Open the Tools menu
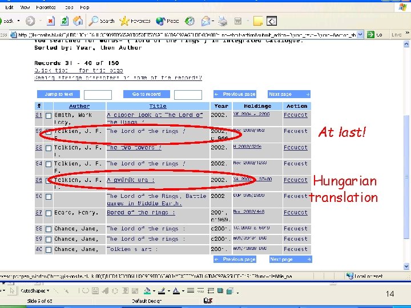The width and height of the screenshot is (411, 308). point(69,7)
